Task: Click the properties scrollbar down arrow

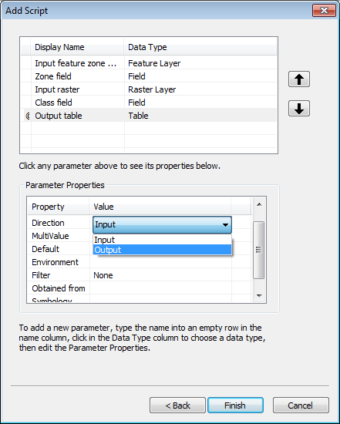Action: (x=259, y=296)
